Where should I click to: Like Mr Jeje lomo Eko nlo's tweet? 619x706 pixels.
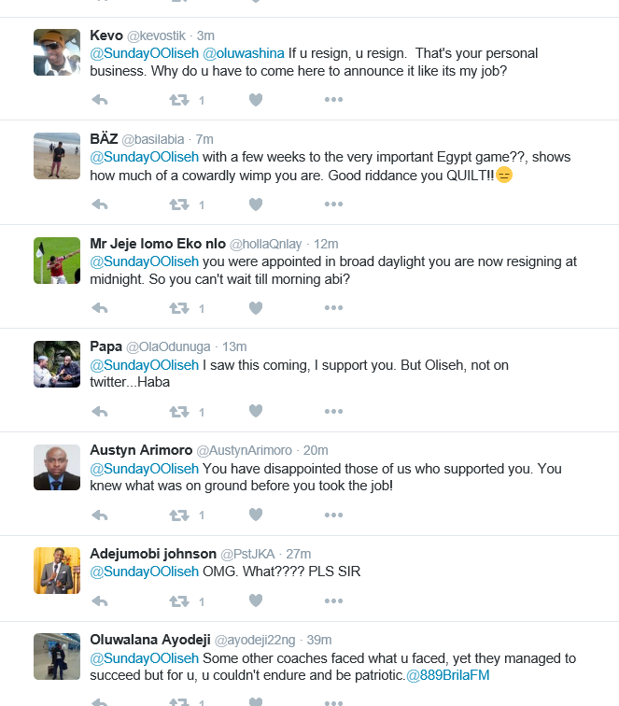coord(256,308)
